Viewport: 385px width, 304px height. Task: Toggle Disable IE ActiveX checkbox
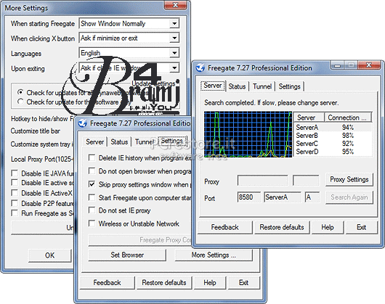click(15, 193)
